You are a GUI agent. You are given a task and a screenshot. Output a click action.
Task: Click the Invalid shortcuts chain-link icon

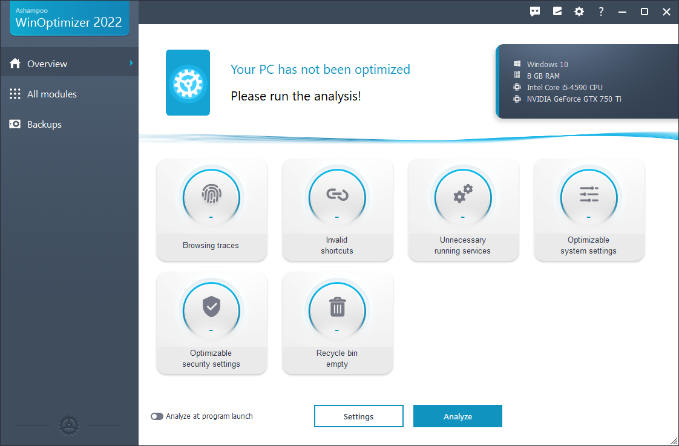(x=337, y=194)
